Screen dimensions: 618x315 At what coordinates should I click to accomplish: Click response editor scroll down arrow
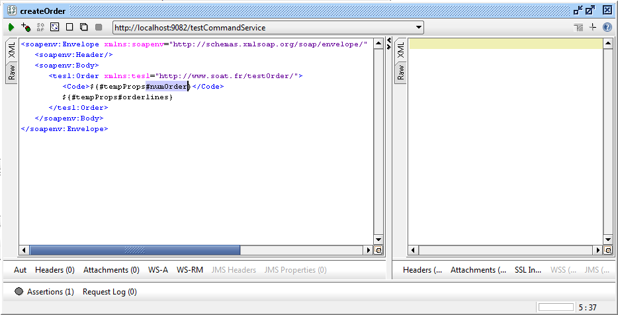pos(608,240)
